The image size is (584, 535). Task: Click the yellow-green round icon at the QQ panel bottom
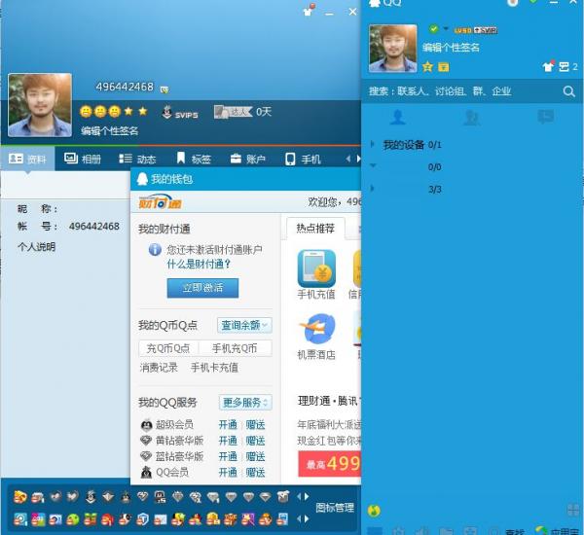(374, 511)
